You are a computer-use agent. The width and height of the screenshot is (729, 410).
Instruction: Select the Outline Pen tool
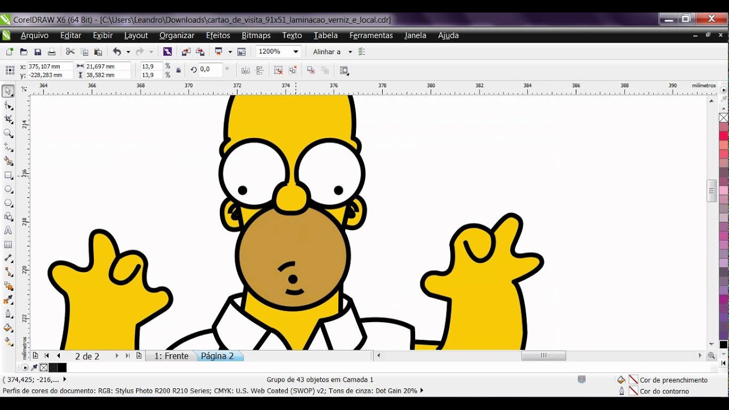[x=8, y=314]
